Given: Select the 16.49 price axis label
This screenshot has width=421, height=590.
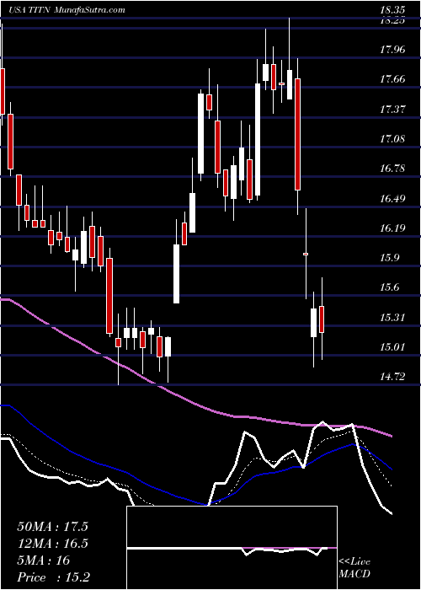Looking at the screenshot, I should point(392,198).
